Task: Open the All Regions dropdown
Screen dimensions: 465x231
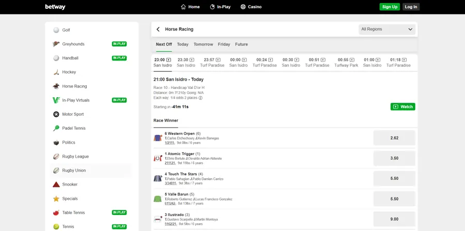Action: click(387, 29)
